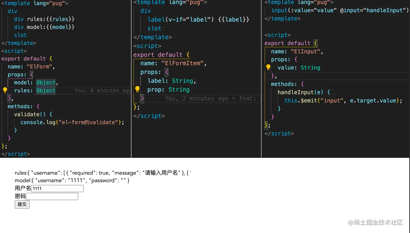The image size is (410, 233).
Task: Click the 用户名 label text
Action: coord(23,188)
